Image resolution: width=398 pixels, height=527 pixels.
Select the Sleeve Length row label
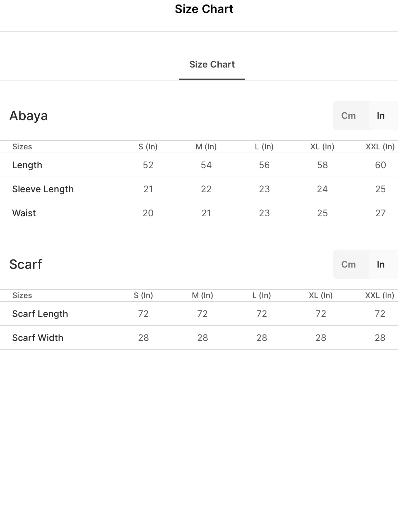click(x=43, y=189)
